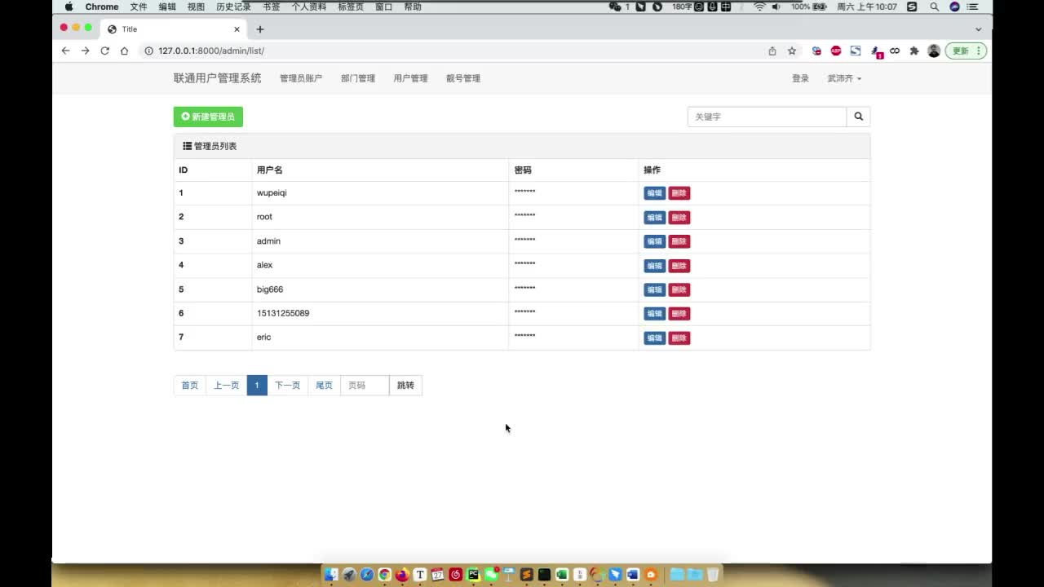Screen dimensions: 1044x587
Task: Go to 上一页 in pagination
Action: [227, 386]
